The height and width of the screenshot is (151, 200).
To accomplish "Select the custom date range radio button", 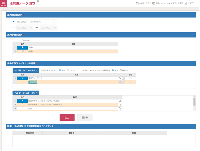I will (13, 28).
